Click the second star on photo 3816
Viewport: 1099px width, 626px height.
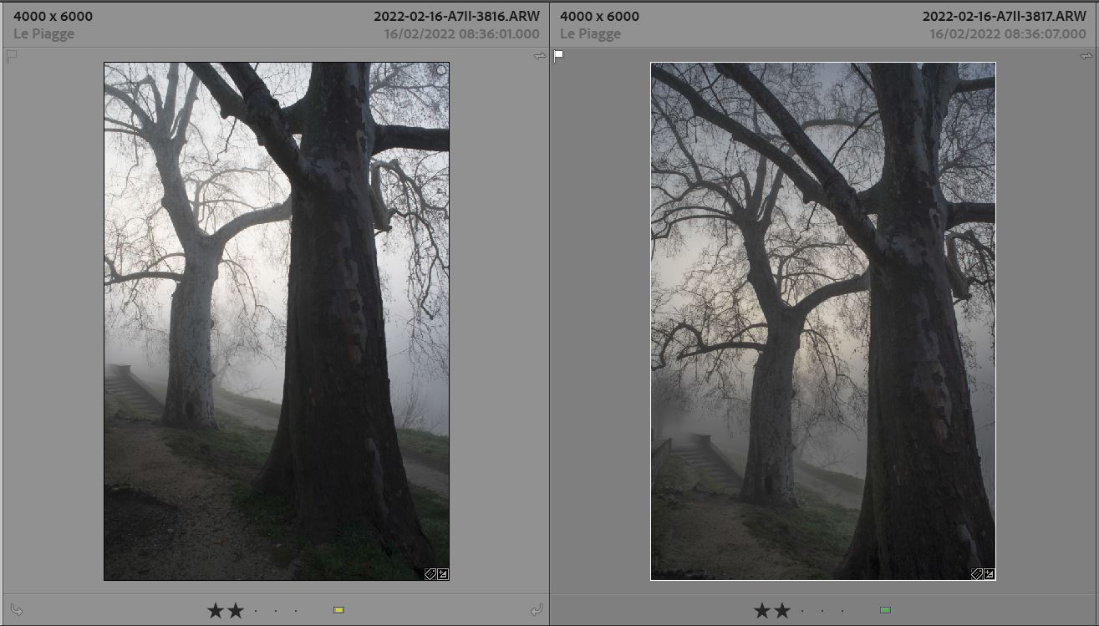[236, 611]
